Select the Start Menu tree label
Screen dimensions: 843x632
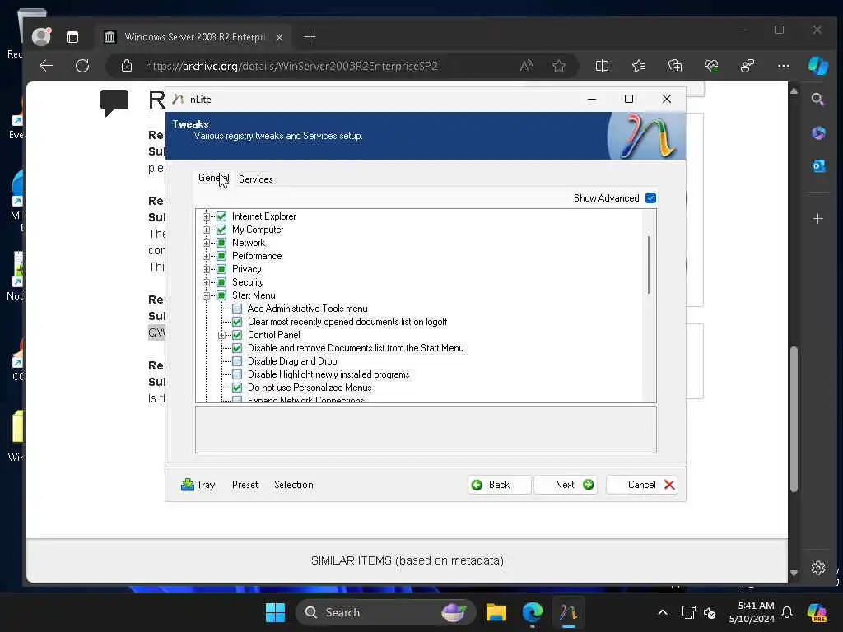(x=254, y=295)
